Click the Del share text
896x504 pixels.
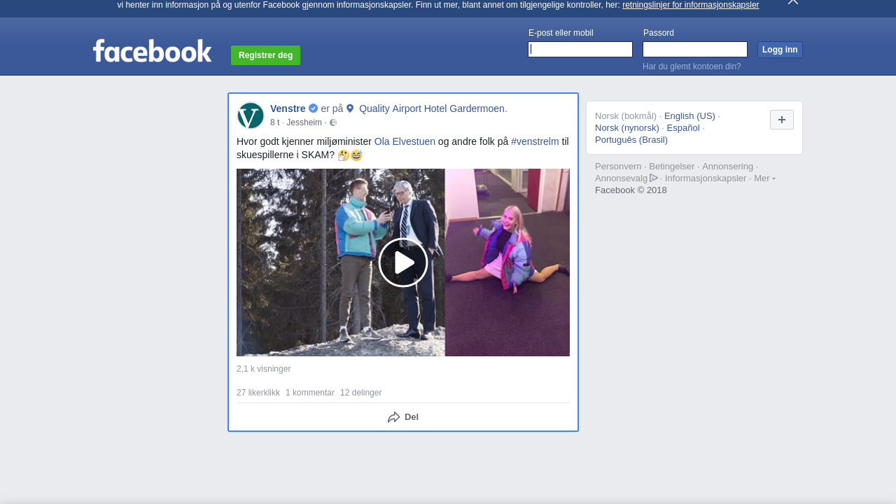(412, 417)
